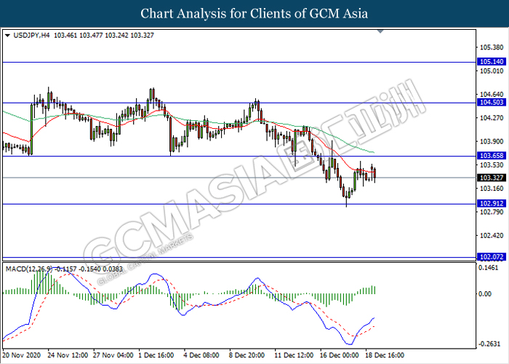Select the 104.503 price level label
This screenshot has height=364, width=509.
pyautogui.click(x=492, y=103)
